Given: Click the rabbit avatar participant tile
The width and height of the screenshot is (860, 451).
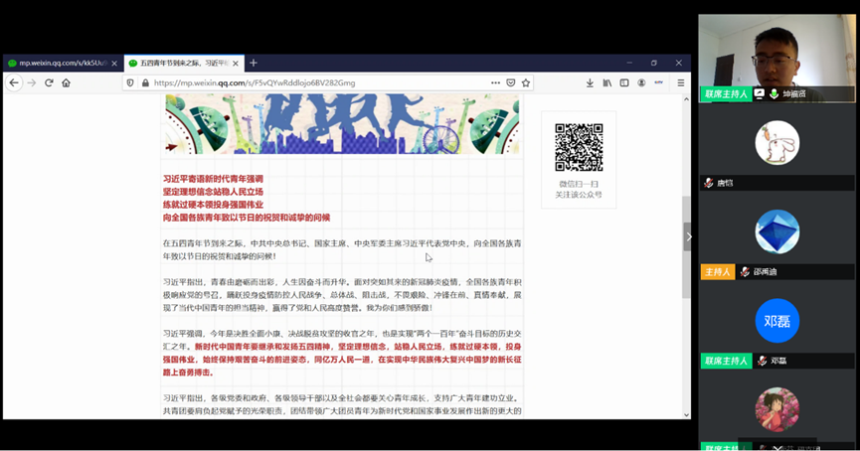Looking at the screenshot, I should pos(776,143).
